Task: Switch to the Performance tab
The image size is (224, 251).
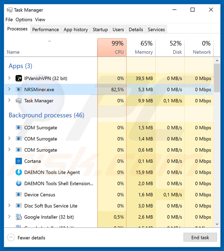Action: pyautogui.click(x=45, y=30)
